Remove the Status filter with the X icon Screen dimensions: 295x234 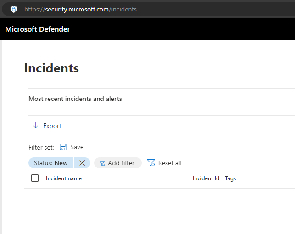coord(82,163)
